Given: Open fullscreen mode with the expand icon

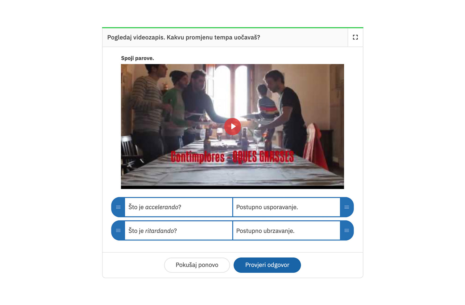Looking at the screenshot, I should (355, 37).
